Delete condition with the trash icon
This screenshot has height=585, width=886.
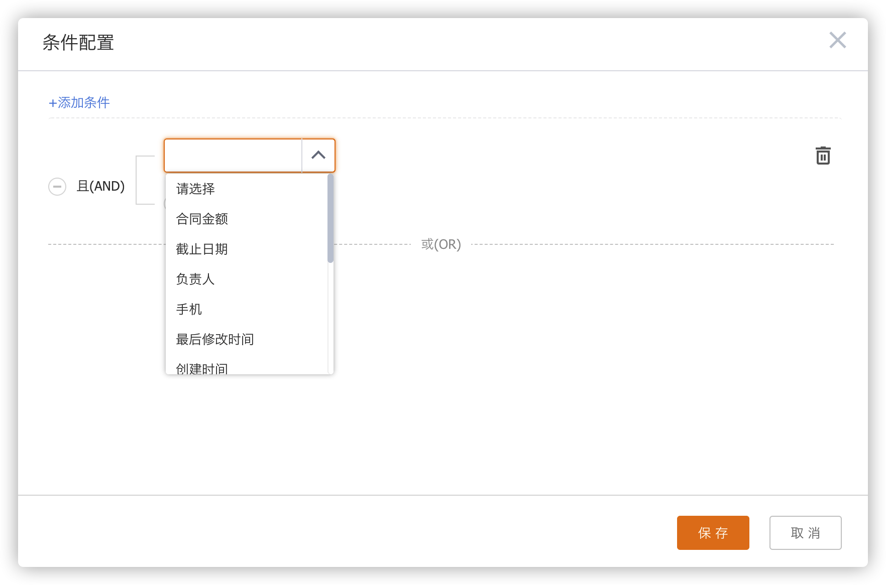823,156
